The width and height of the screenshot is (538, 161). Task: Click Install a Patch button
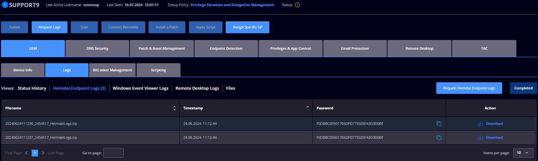[167, 27]
